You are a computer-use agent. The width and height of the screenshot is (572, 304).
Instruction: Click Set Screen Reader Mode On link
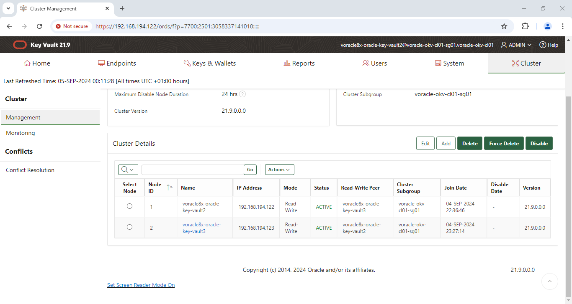pyautogui.click(x=141, y=285)
